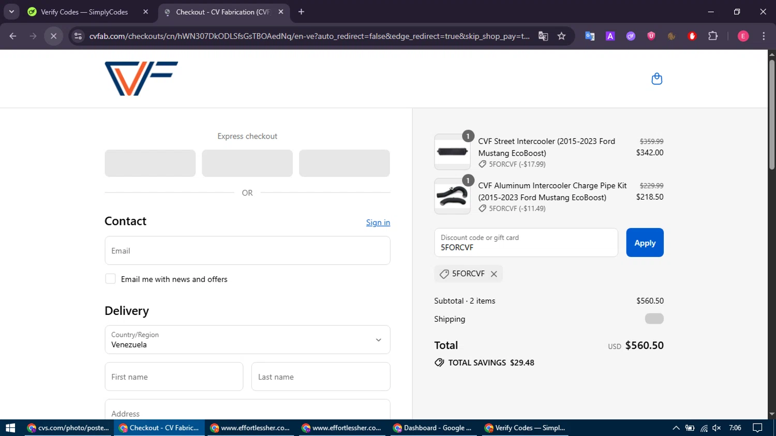Click the address bar URL
The image size is (776, 436).
coord(309,36)
